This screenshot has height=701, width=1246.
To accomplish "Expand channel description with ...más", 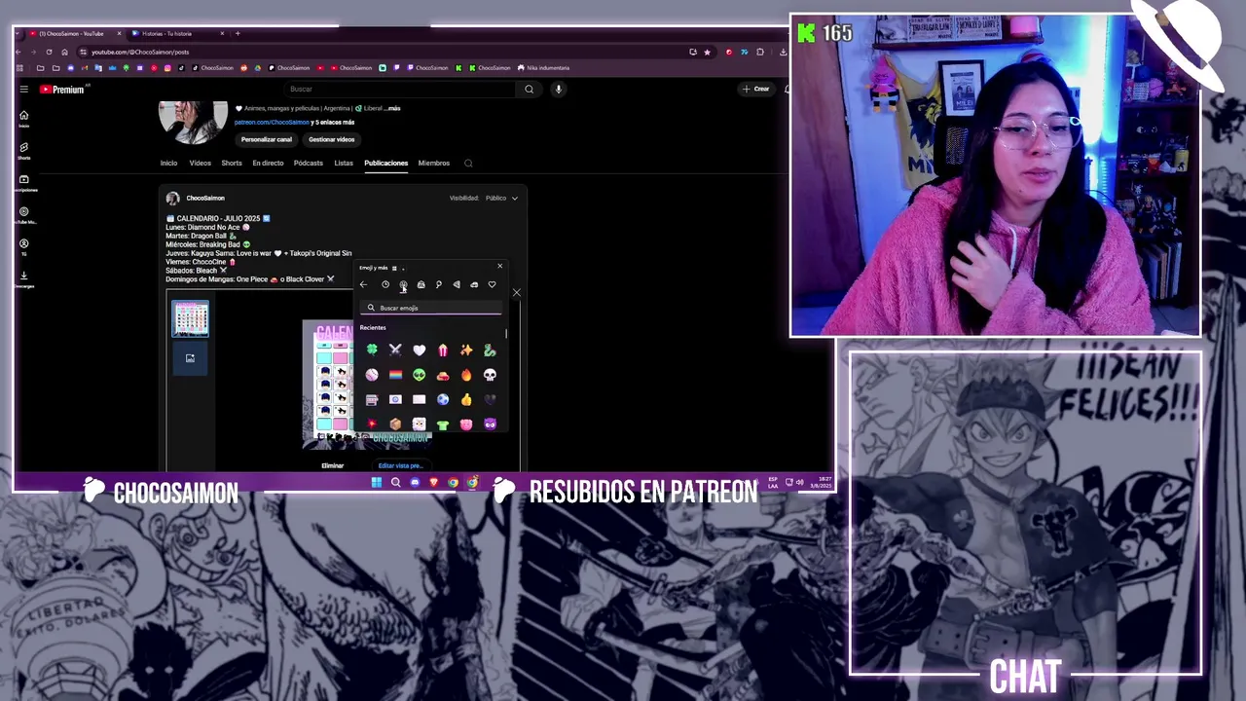I will (391, 108).
